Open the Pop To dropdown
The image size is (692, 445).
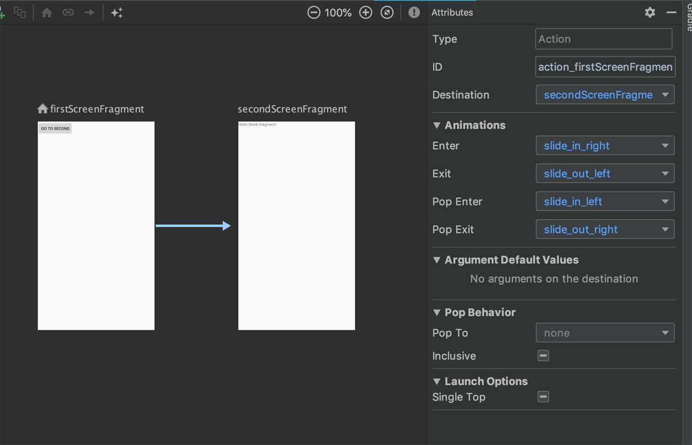pyautogui.click(x=605, y=333)
